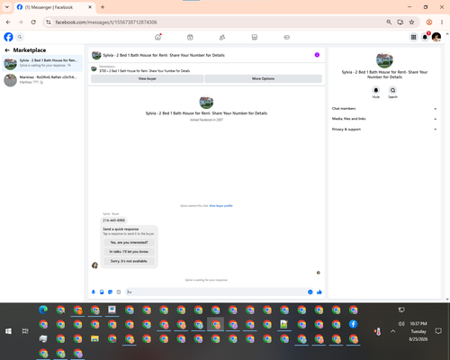The width and height of the screenshot is (450, 360).
Task: Open the Martinez Roofing conversation
Action: pyautogui.click(x=42, y=80)
